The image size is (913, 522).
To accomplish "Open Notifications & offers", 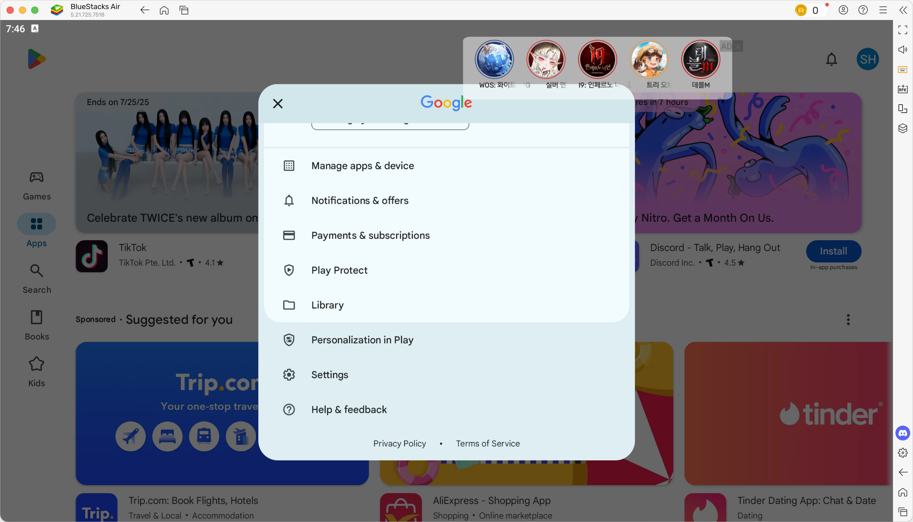I will pos(359,200).
